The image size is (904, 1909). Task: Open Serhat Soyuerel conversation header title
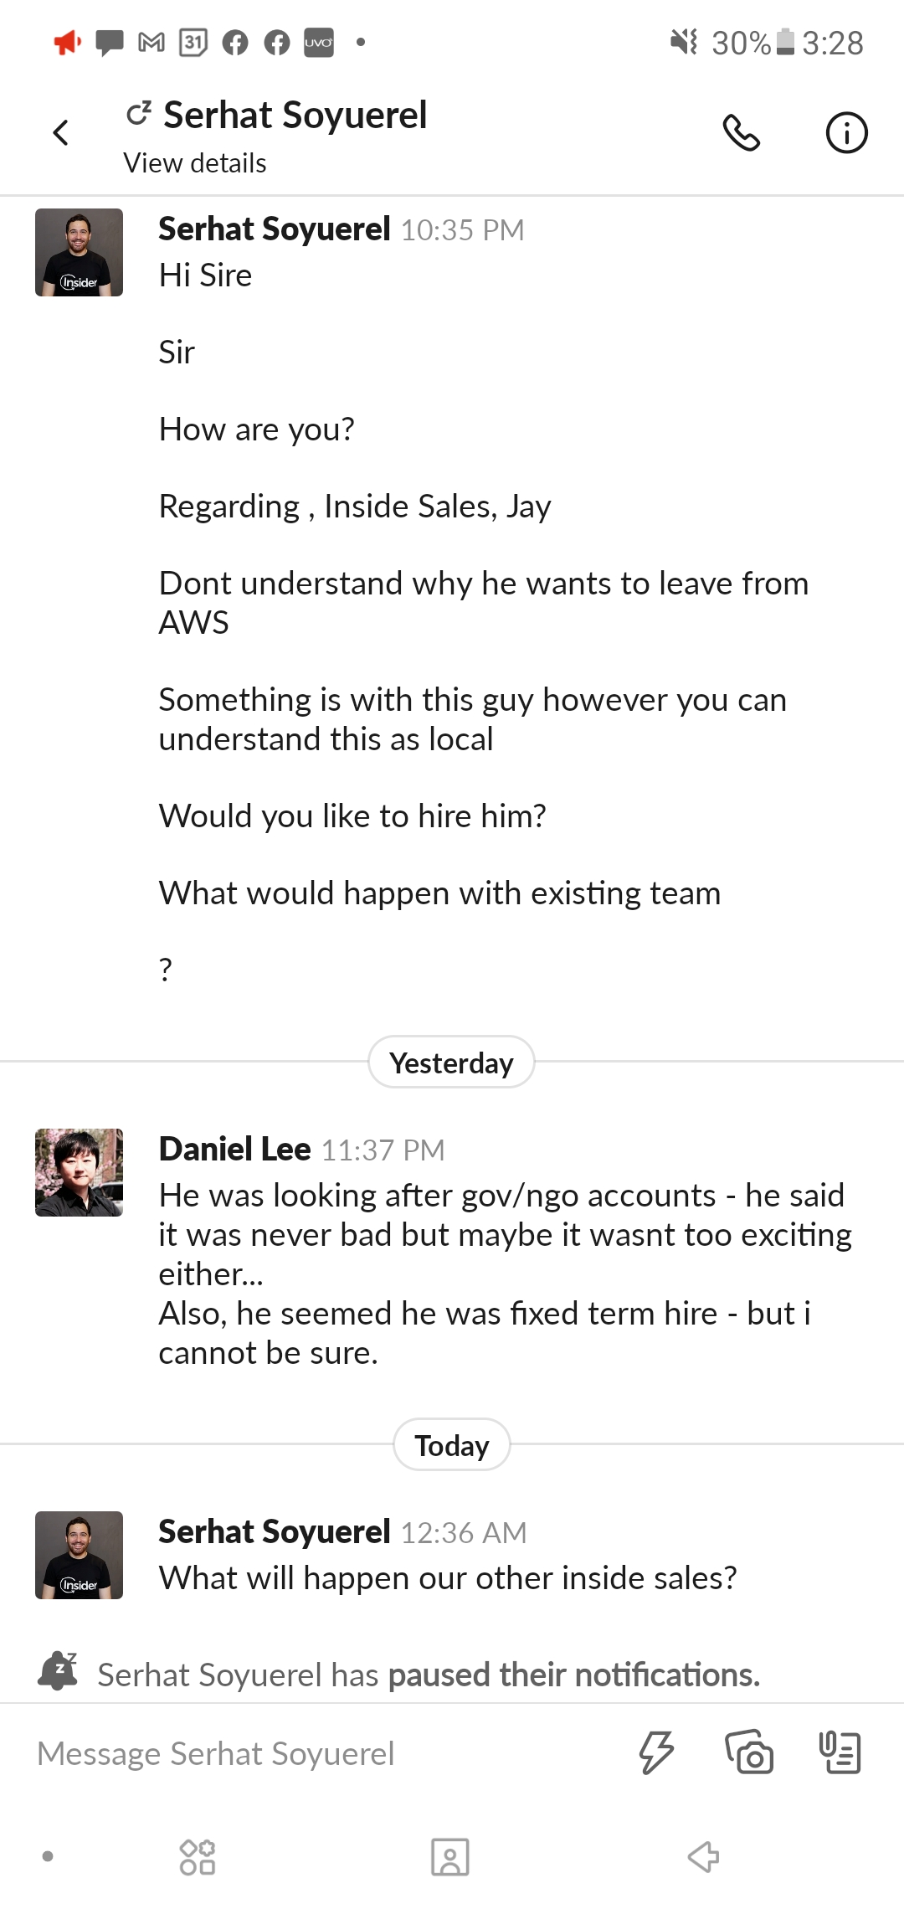pyautogui.click(x=295, y=116)
